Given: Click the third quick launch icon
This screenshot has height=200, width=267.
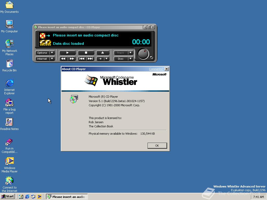Looking at the screenshot, I should click(33, 197).
